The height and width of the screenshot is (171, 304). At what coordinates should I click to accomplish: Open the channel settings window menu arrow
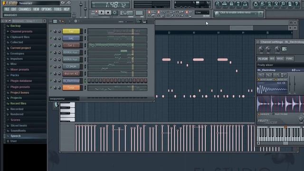pos(258,42)
